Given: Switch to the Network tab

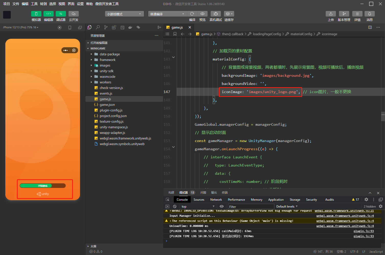Looking at the screenshot, I should coord(216,200).
